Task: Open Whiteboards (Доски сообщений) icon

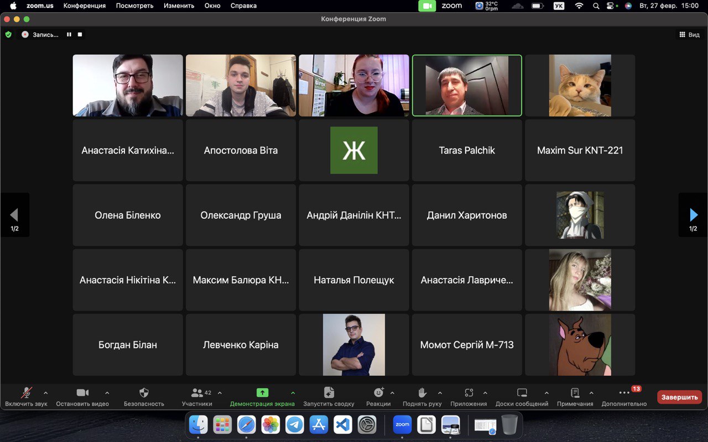Action: tap(522, 393)
